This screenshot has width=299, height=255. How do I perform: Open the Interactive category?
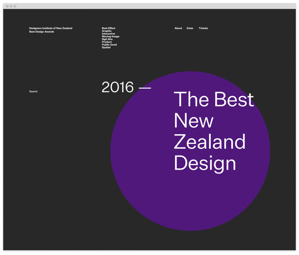pyautogui.click(x=108, y=34)
